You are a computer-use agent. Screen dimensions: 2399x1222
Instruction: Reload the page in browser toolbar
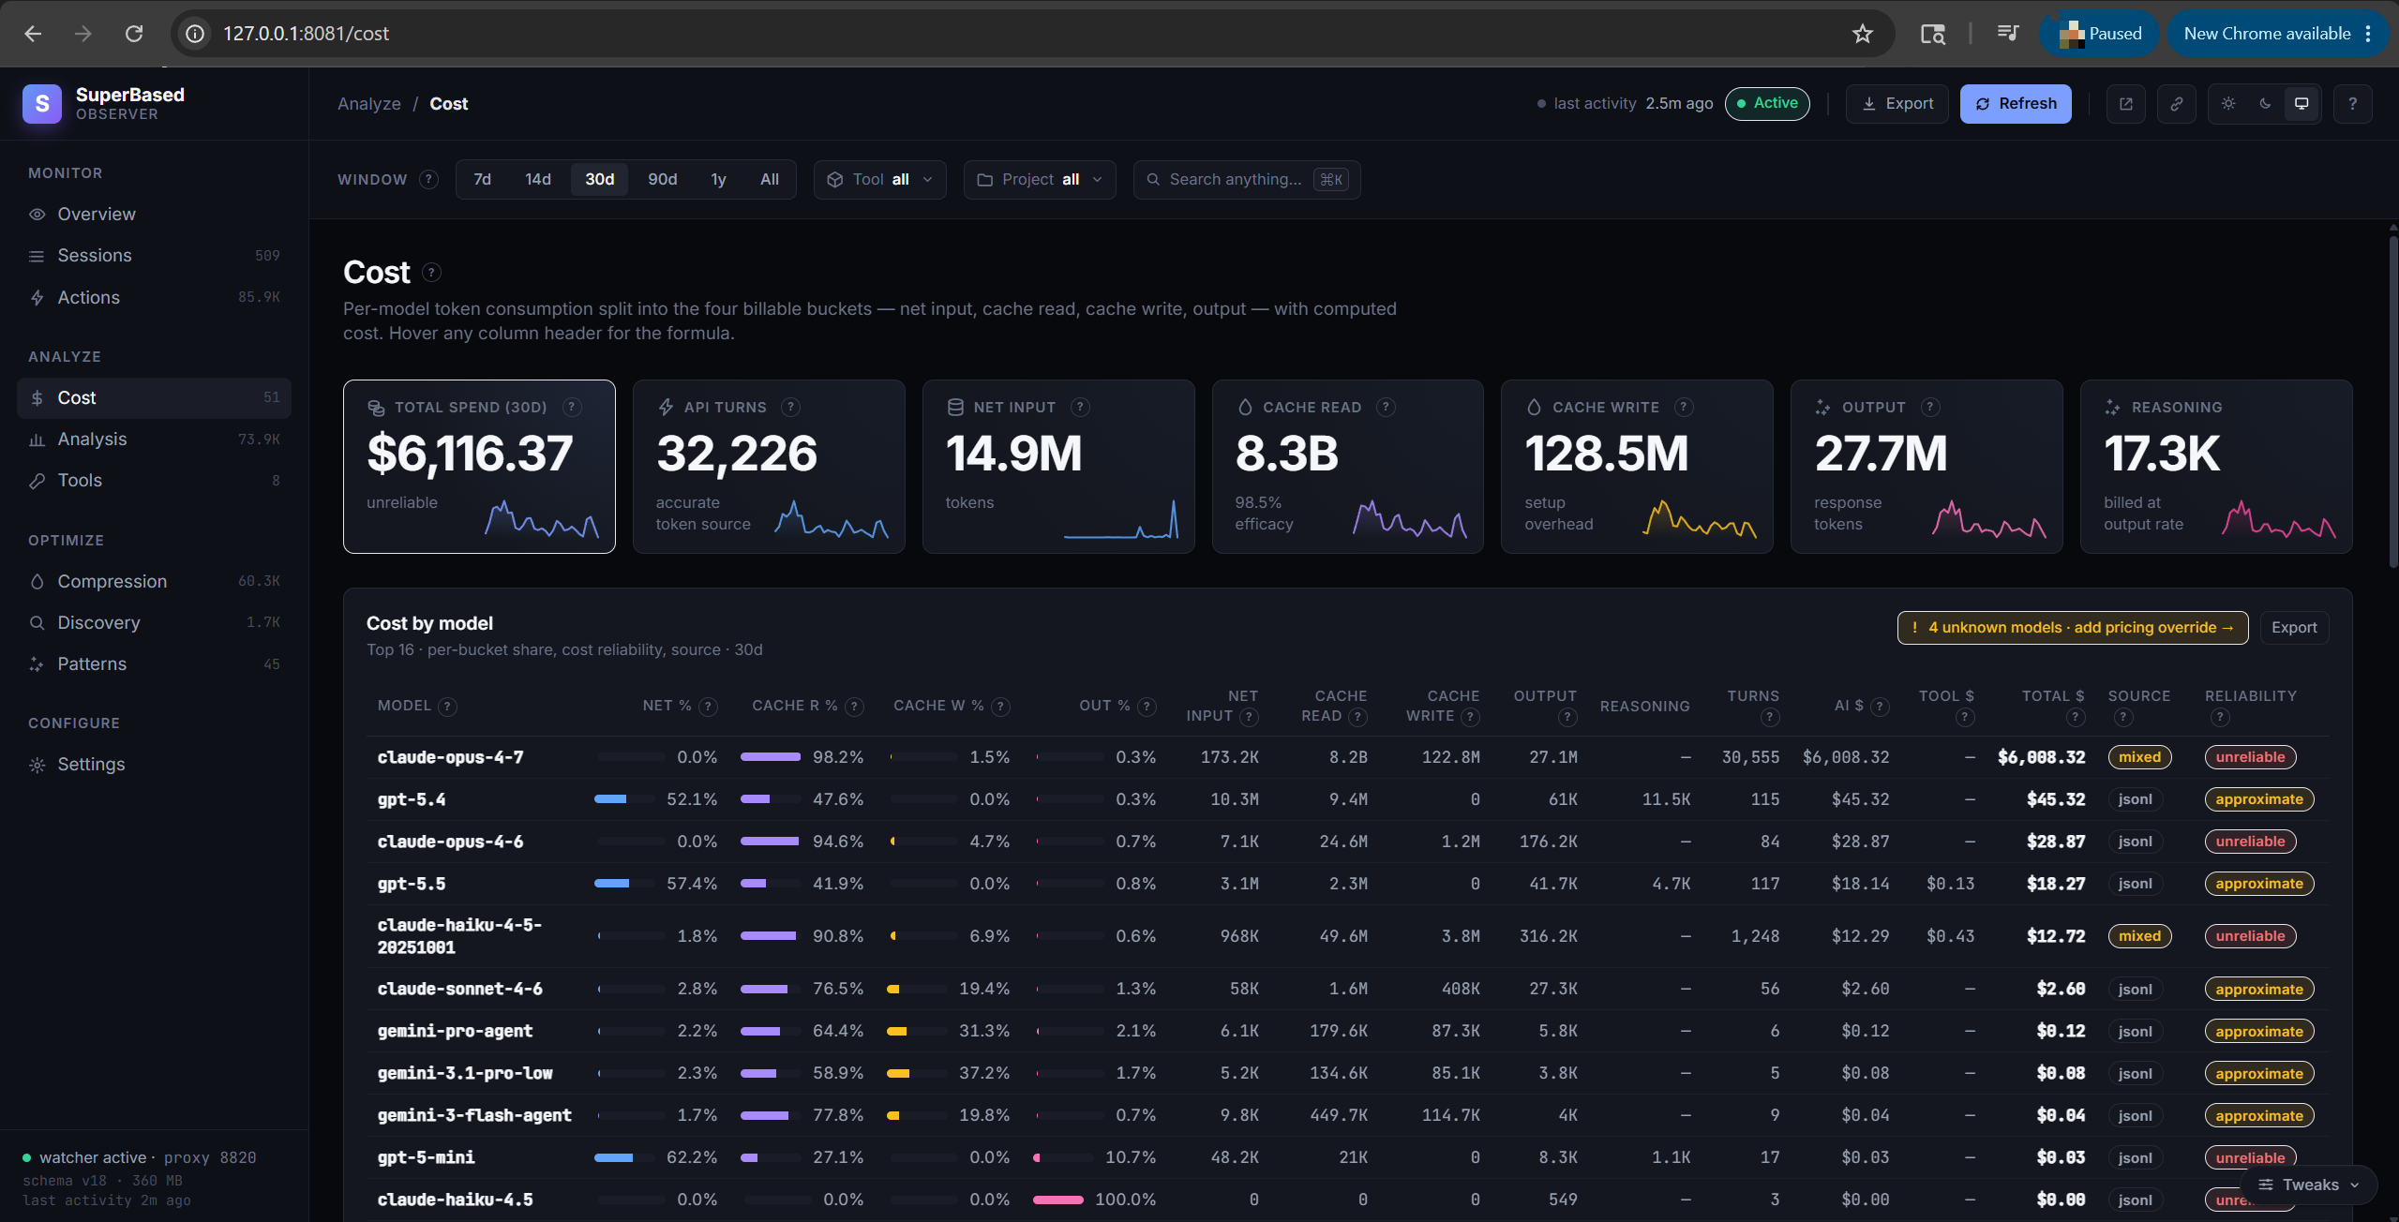point(134,34)
